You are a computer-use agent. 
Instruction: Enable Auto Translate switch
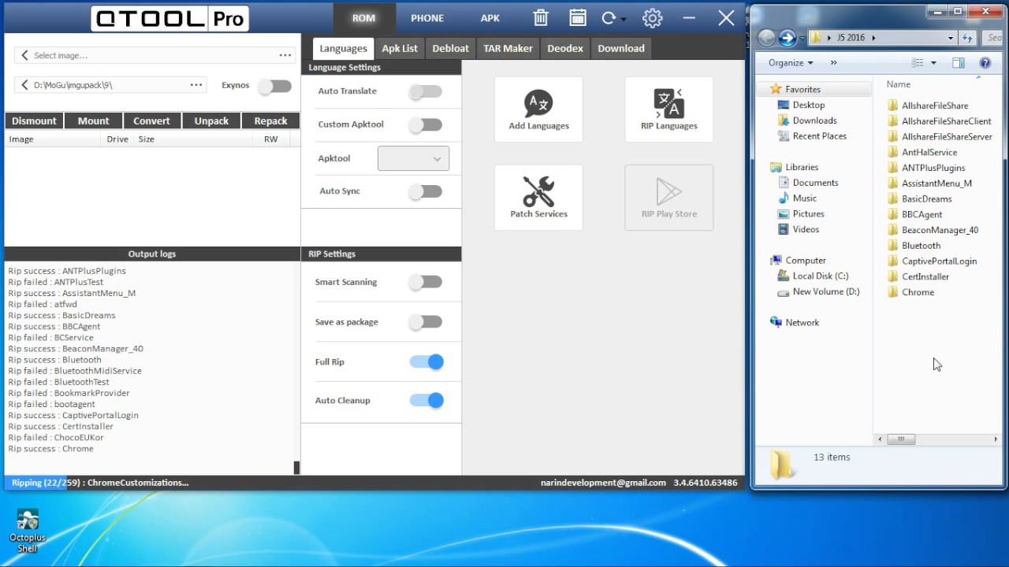click(426, 91)
